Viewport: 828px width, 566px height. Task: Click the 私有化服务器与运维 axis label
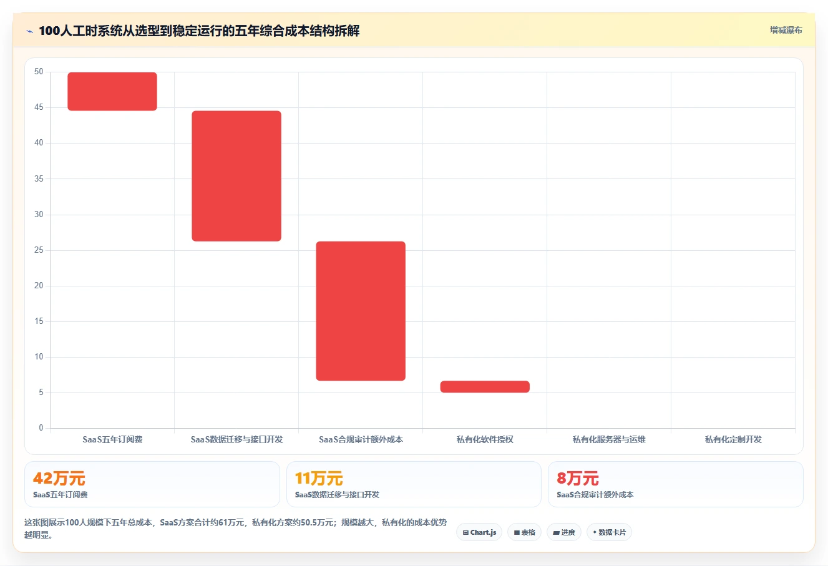(609, 439)
